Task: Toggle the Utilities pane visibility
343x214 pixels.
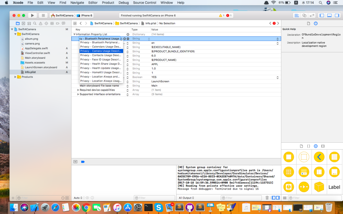Action: coord(337,15)
